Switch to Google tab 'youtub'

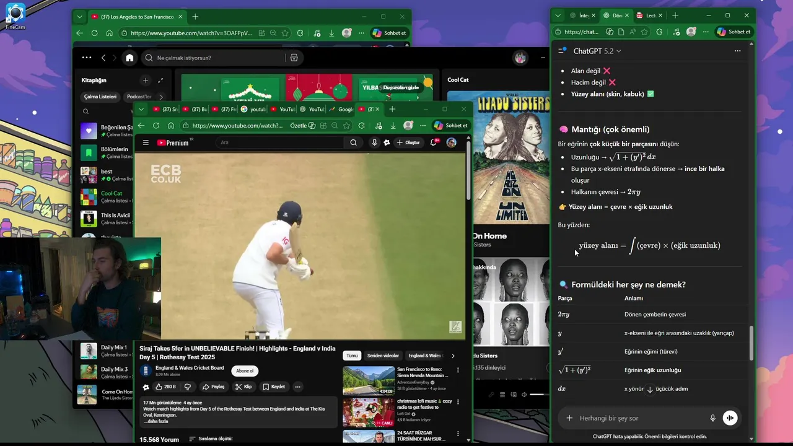click(253, 109)
